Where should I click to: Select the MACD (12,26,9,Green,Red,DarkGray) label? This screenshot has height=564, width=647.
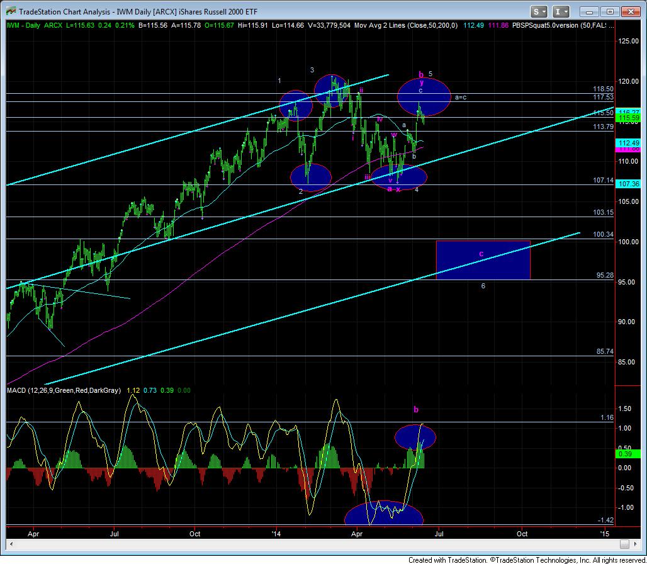[x=64, y=390]
